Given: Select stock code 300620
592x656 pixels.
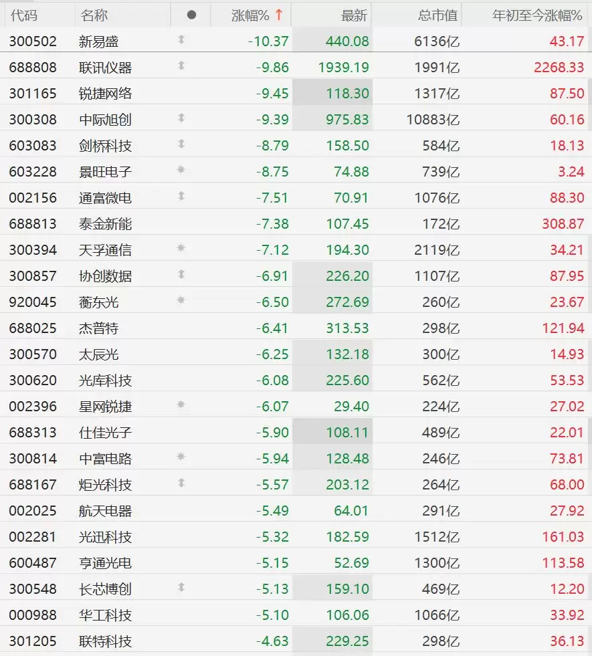Looking at the screenshot, I should pos(33,380).
